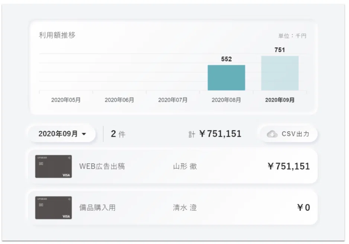Click the 単位：千円 unit label
Viewport: 349px width, 244px height.
pos(292,36)
